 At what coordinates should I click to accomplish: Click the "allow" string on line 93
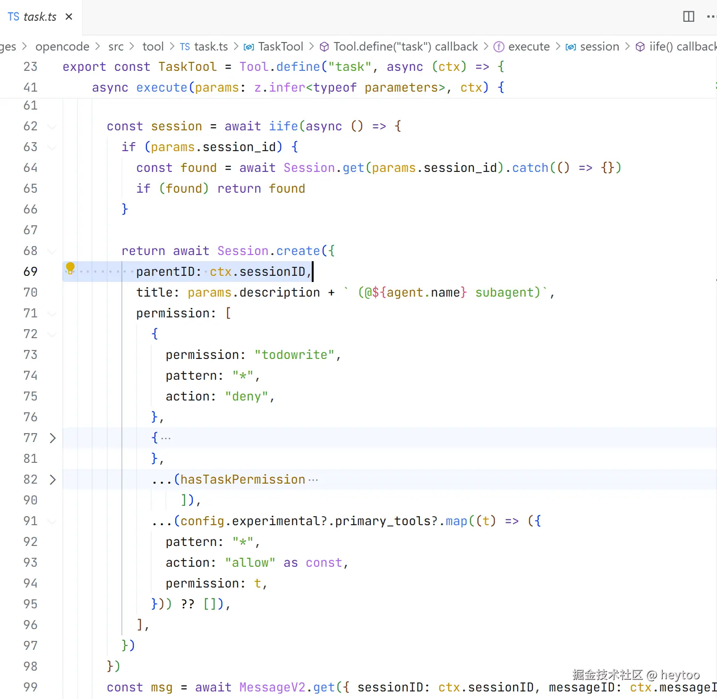pos(250,563)
